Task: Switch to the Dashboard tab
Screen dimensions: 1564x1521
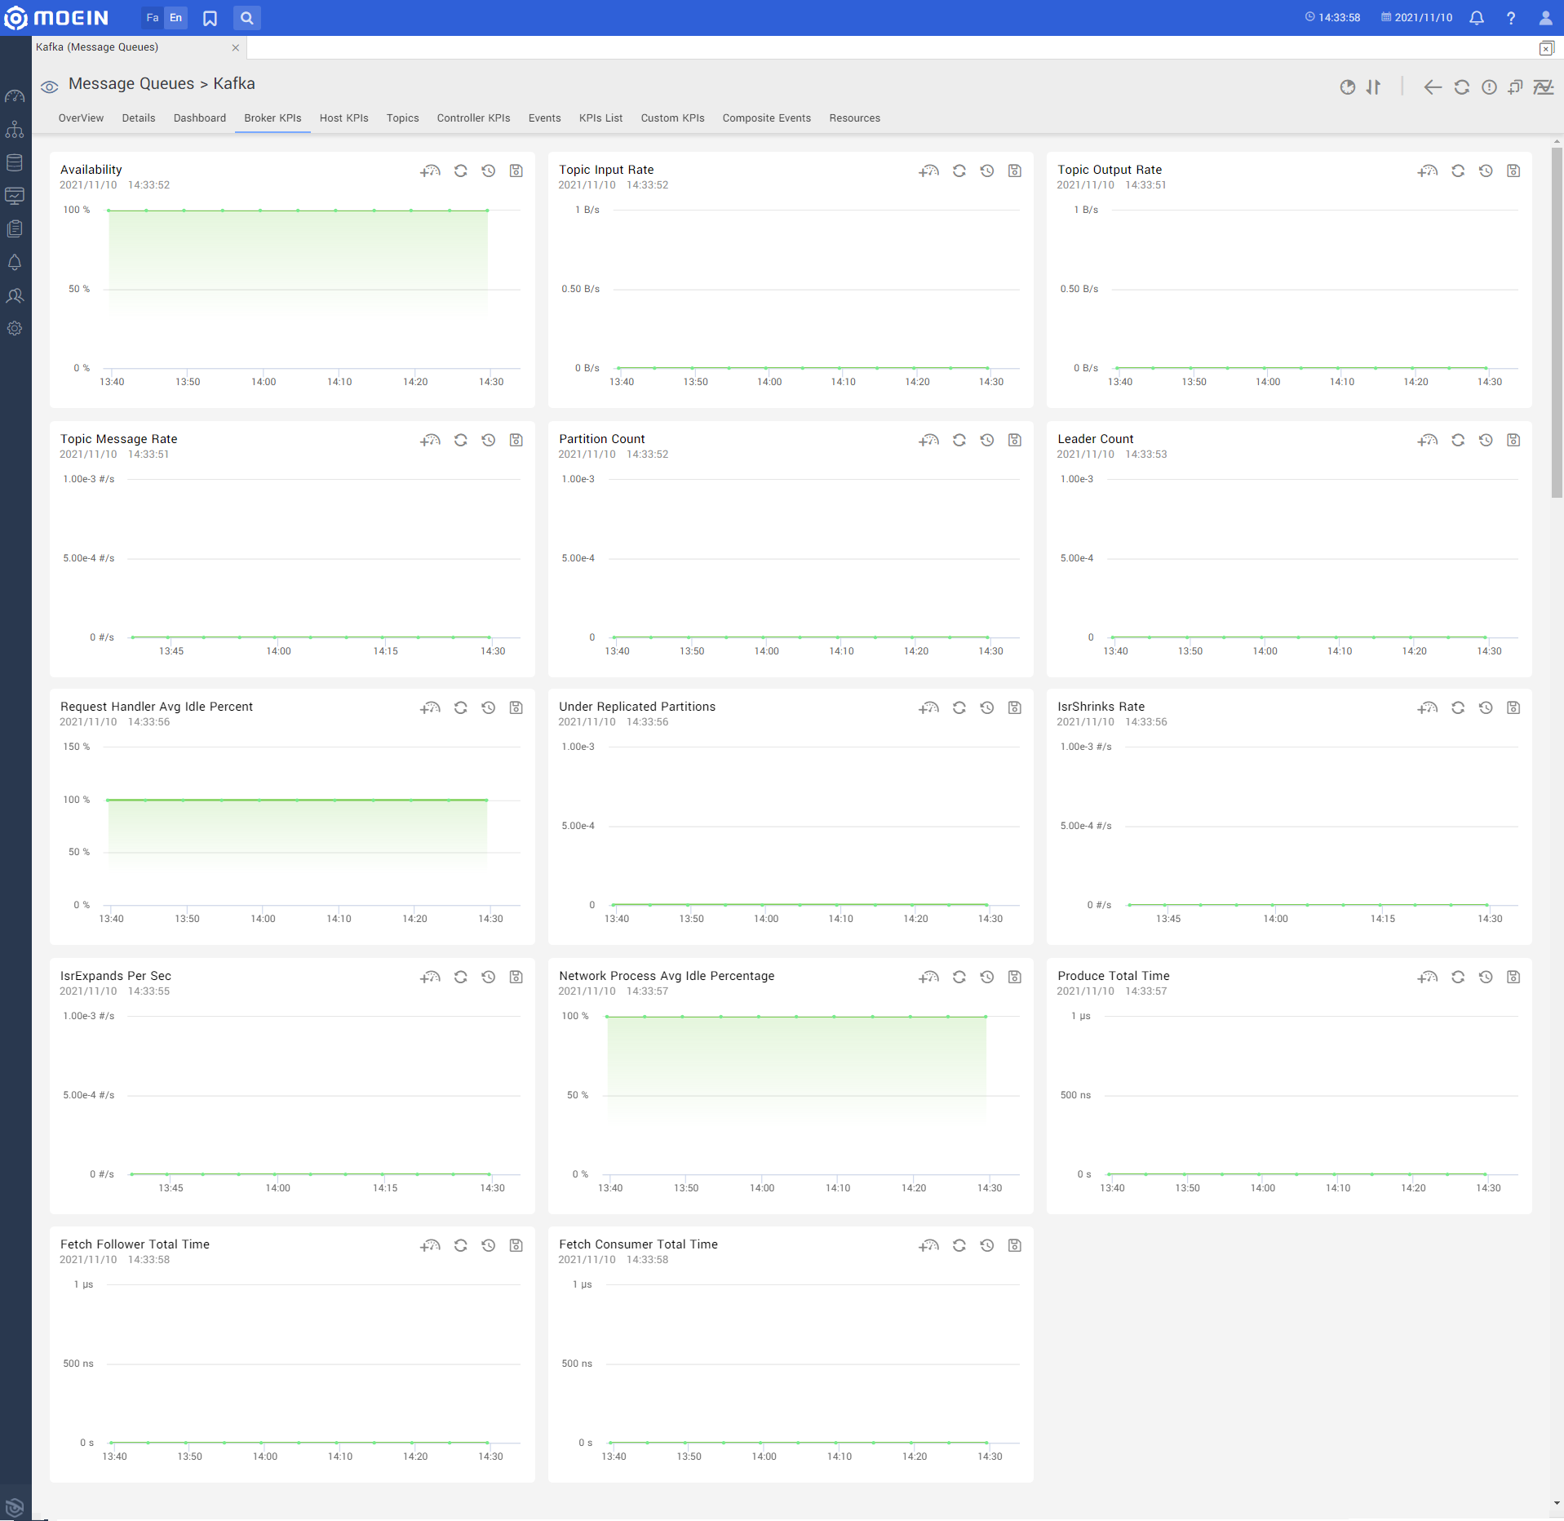Action: 200,118
